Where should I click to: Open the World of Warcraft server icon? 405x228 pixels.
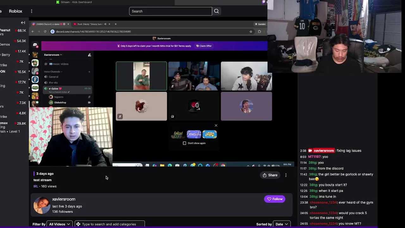(35, 54)
